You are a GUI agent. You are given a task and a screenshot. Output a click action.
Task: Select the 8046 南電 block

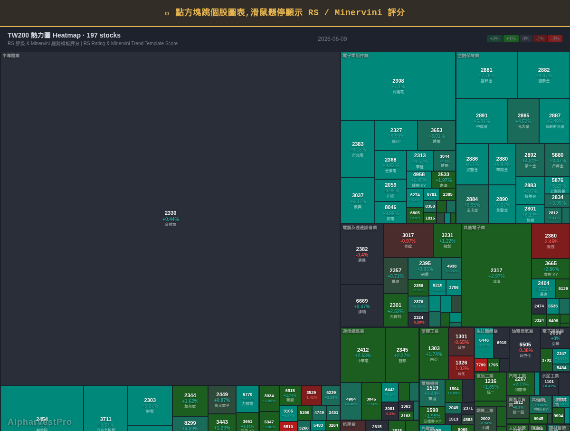[390, 212]
